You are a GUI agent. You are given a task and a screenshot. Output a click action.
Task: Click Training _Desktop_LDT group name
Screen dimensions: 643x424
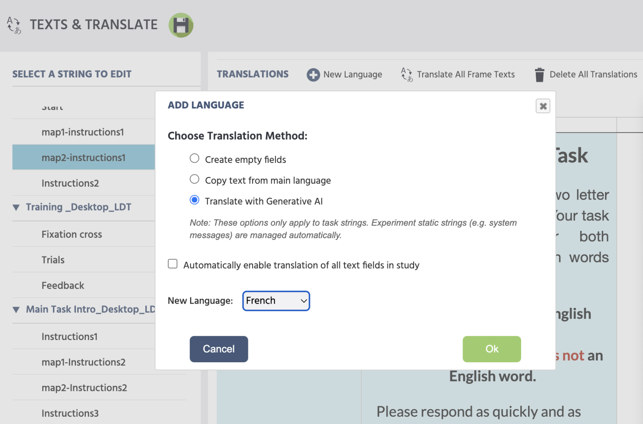click(79, 207)
